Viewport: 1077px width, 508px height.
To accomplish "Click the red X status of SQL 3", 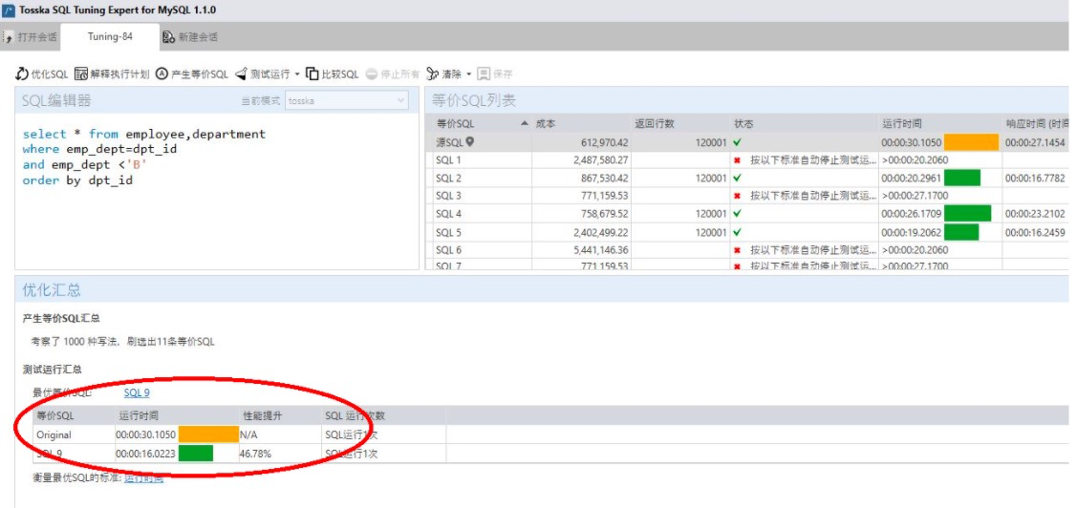I will click(737, 196).
